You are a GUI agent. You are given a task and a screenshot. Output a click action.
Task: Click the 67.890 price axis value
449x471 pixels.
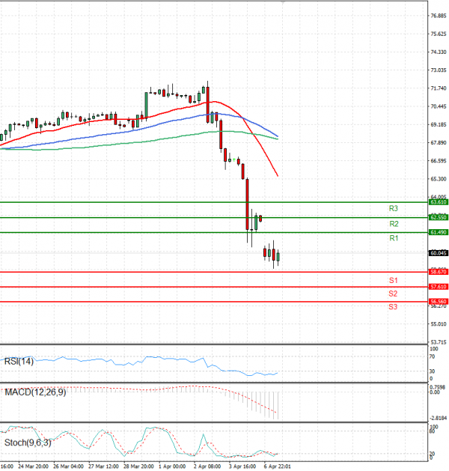[439, 143]
